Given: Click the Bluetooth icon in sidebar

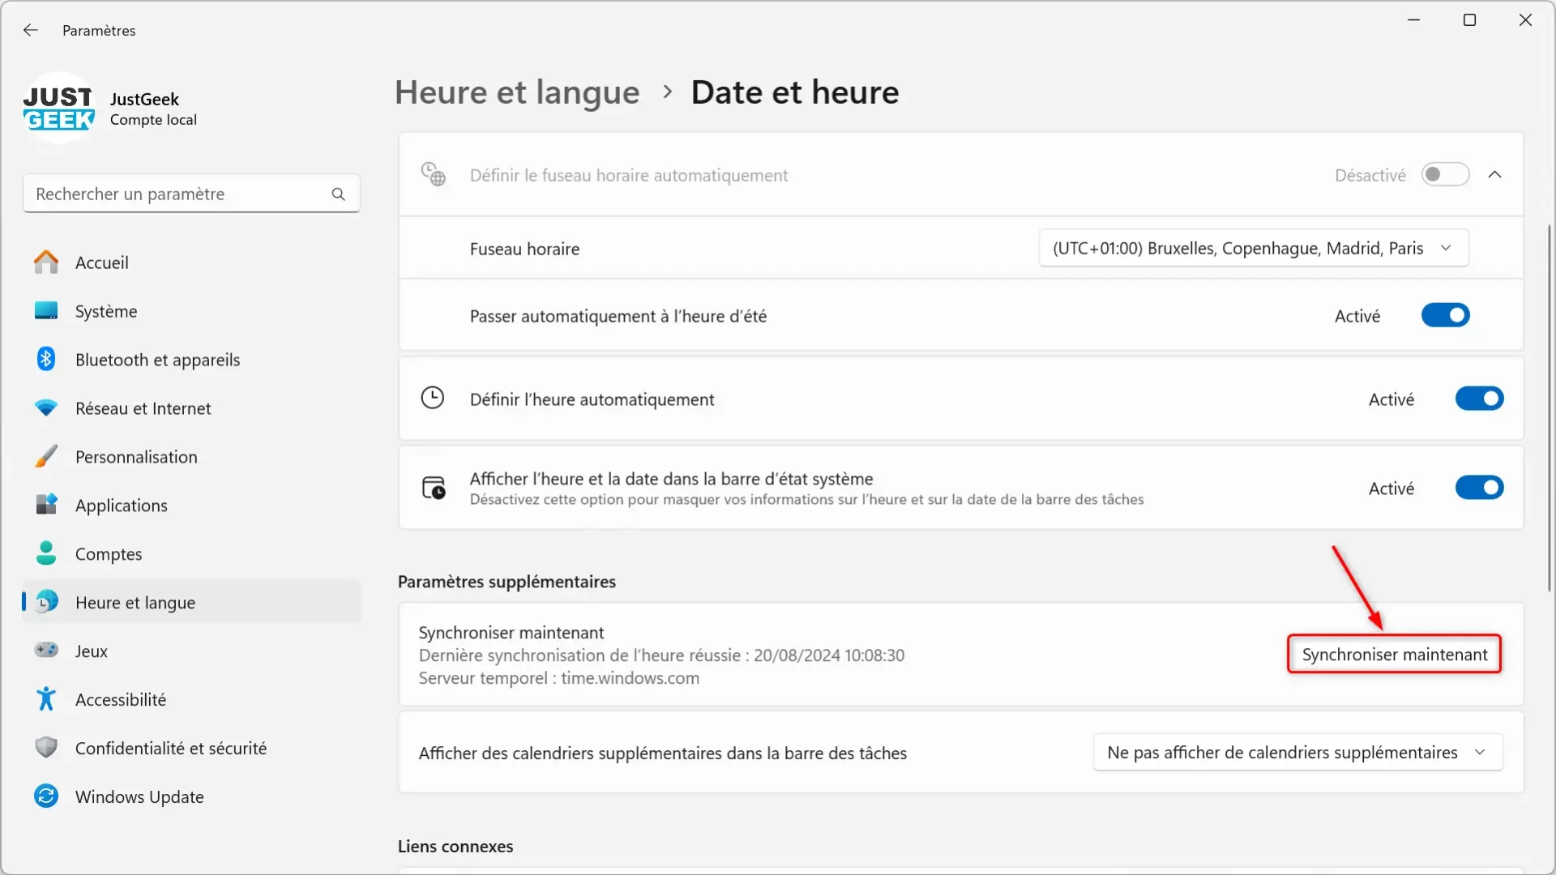Looking at the screenshot, I should pos(46,359).
